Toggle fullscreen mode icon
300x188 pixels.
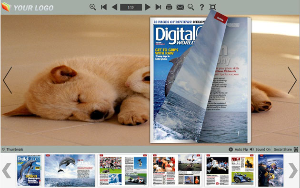pos(213,7)
